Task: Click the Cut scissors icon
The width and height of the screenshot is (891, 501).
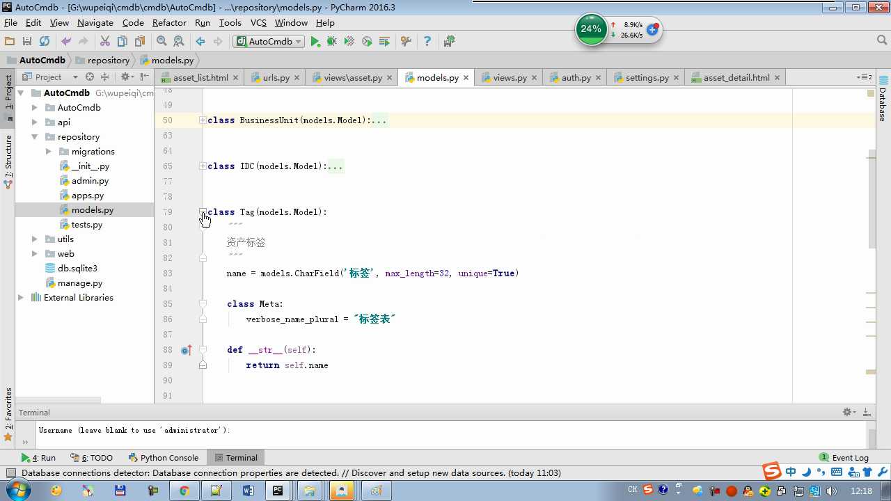Action: coord(105,41)
